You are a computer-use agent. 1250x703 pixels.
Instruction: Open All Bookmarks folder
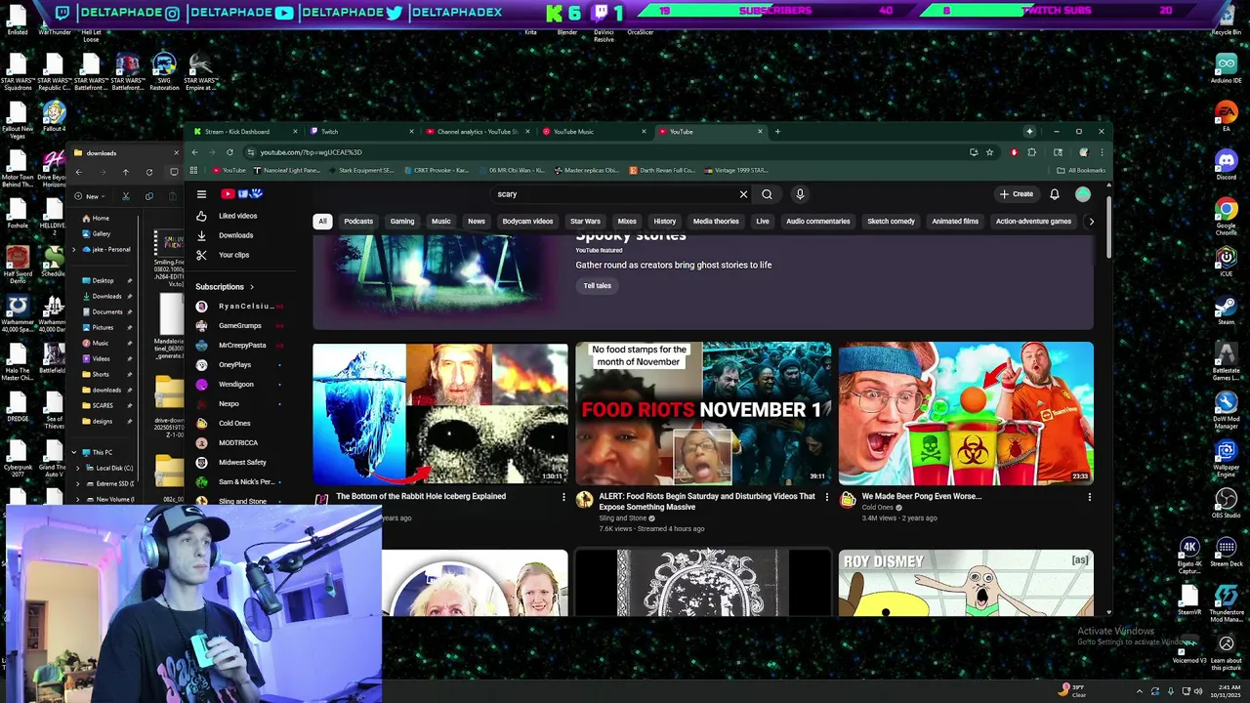click(x=1082, y=171)
